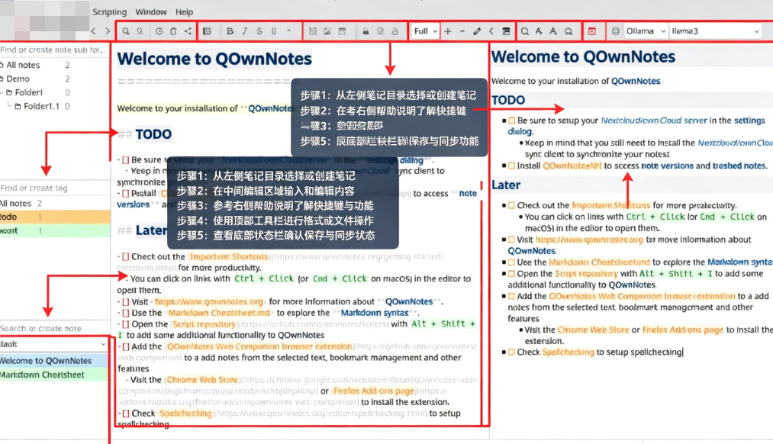773x444 pixels.
Task: Open 'Markdown Cheatsheet' in the note list
Action: pos(53,375)
